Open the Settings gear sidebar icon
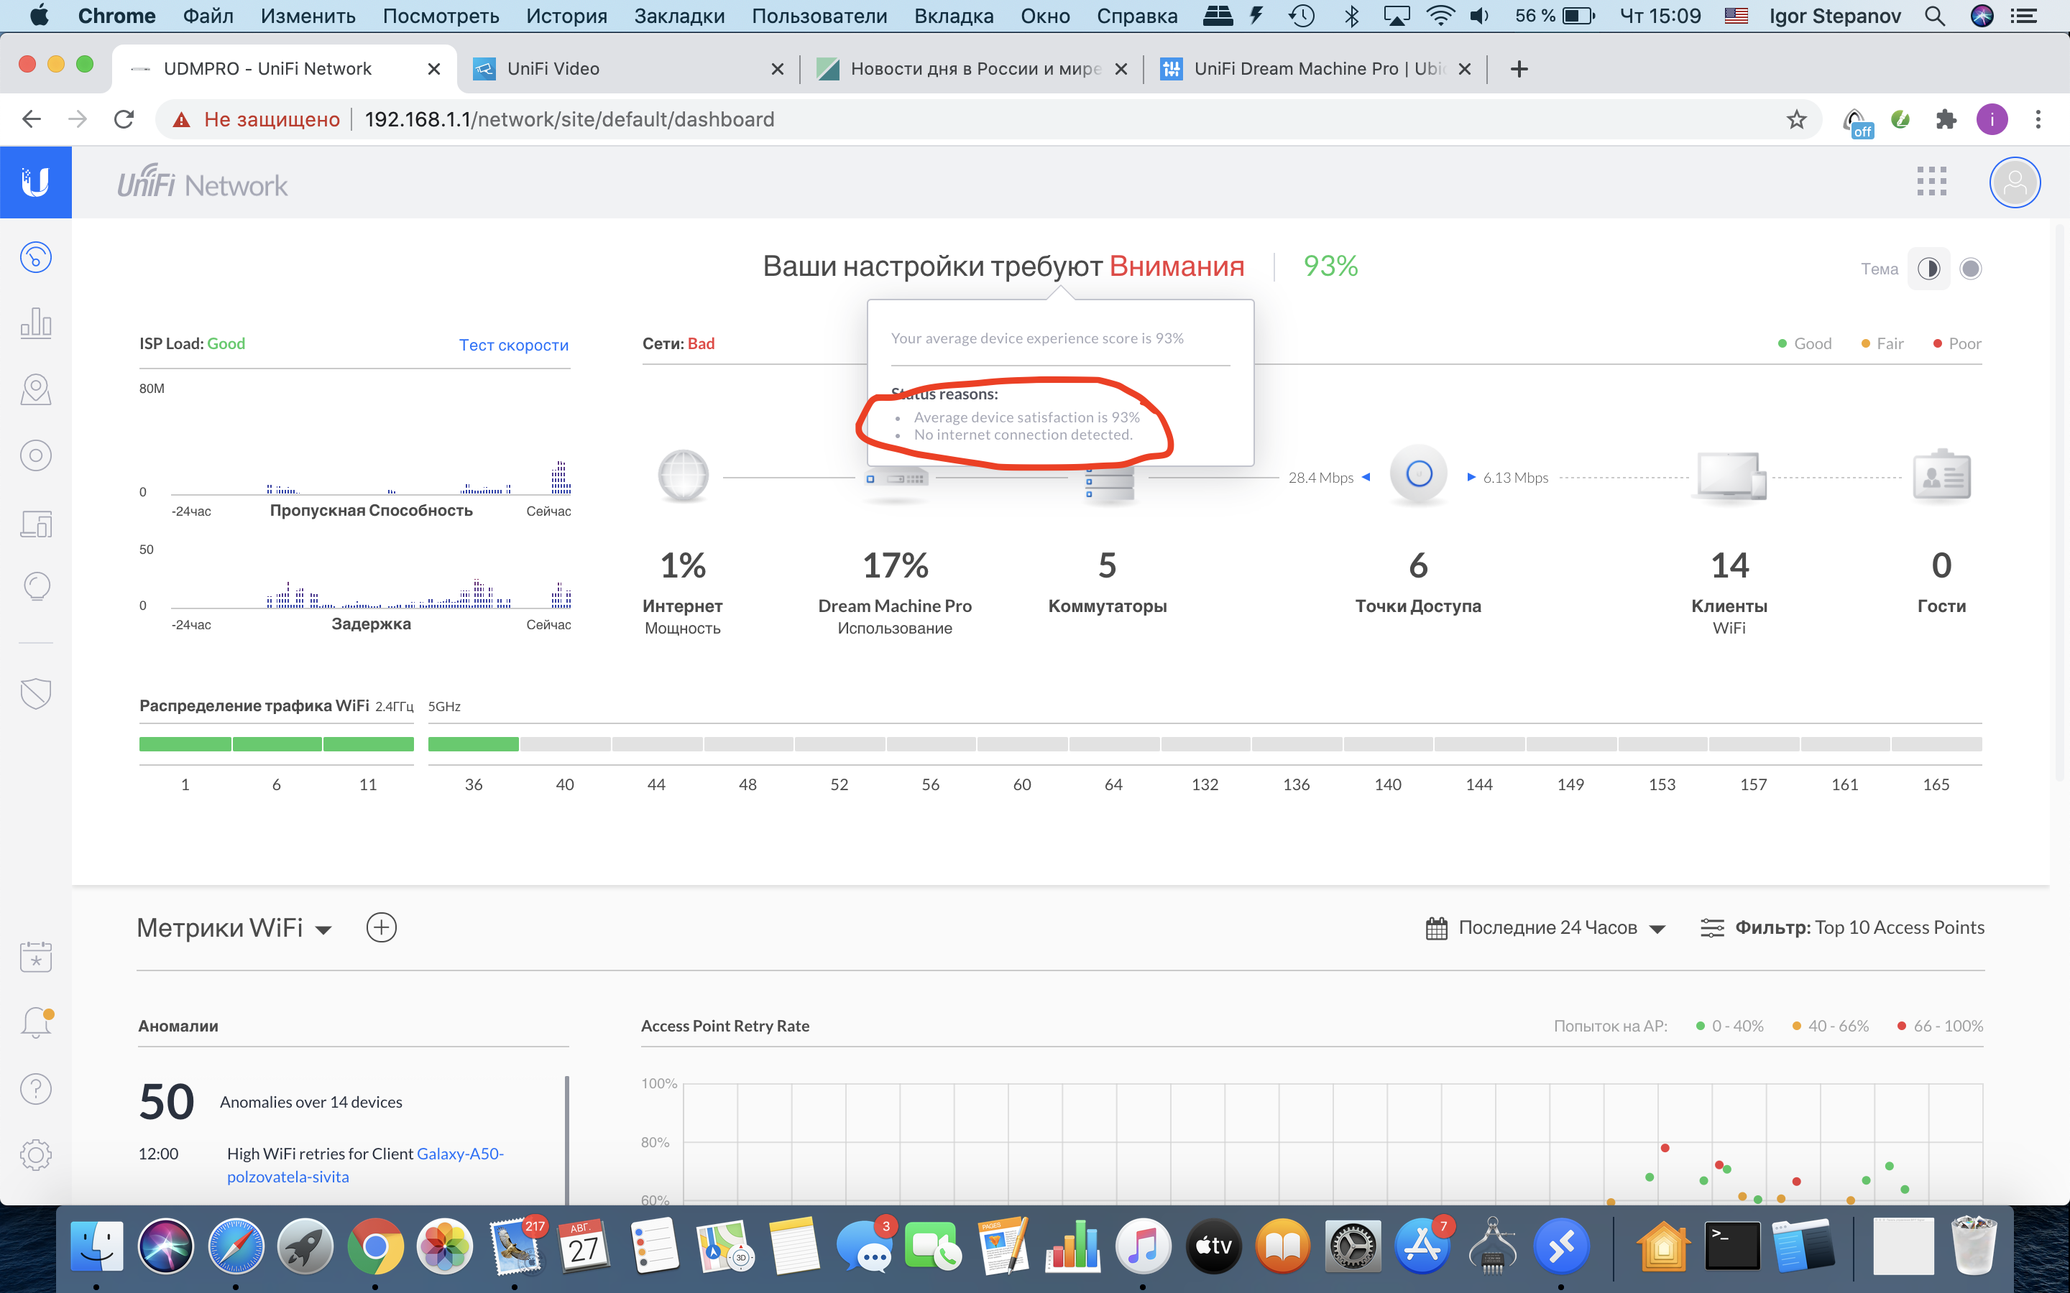This screenshot has height=1293, width=2070. point(36,1155)
